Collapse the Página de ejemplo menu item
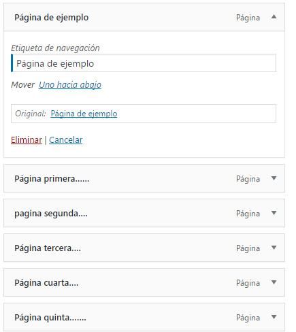The width and height of the screenshot is (296, 332). point(274,16)
